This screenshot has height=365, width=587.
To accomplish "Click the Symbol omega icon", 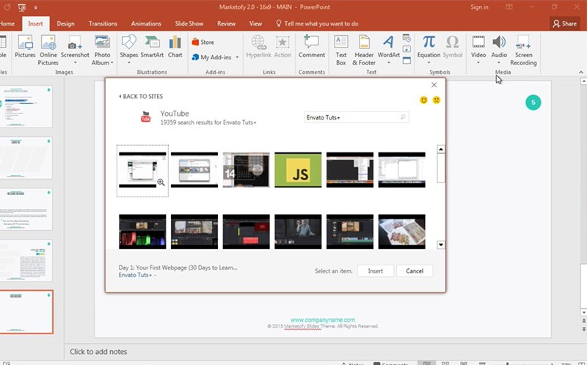I will coord(453,42).
